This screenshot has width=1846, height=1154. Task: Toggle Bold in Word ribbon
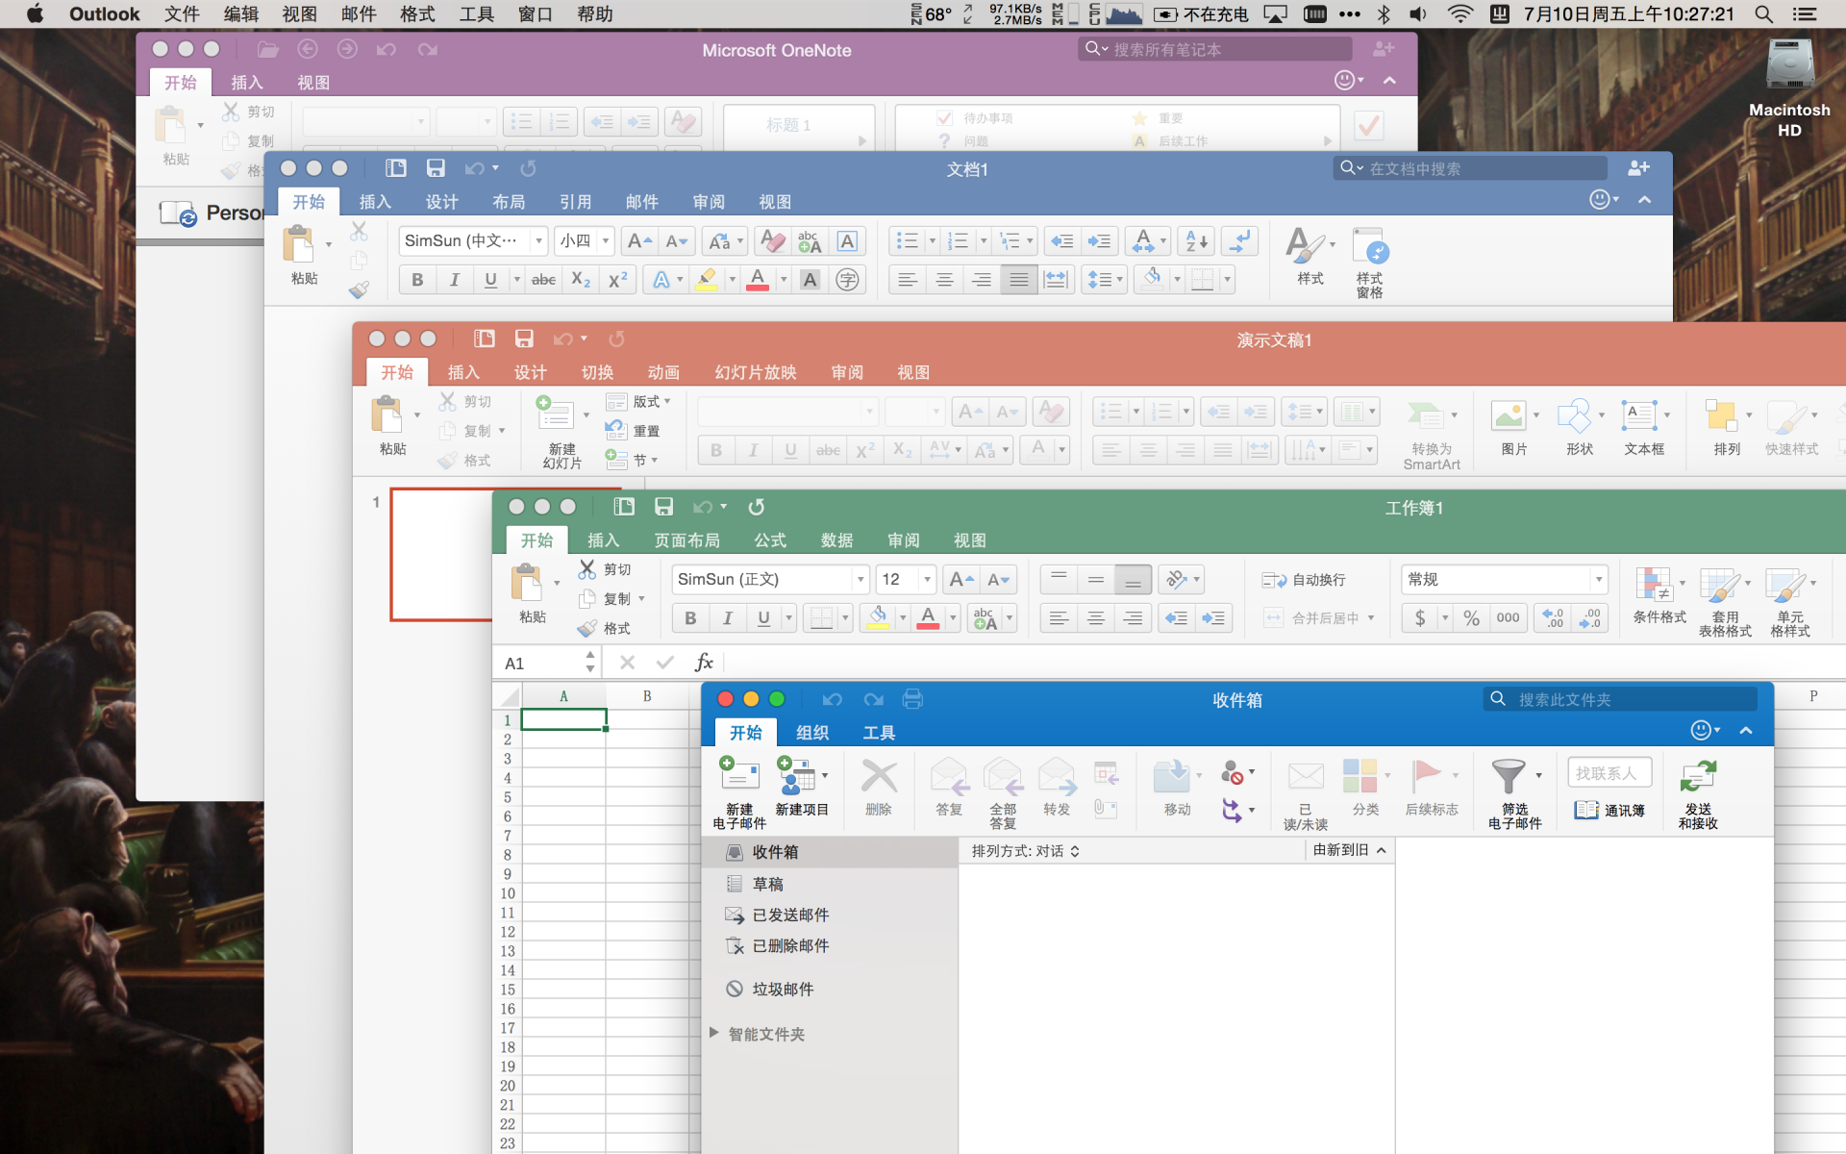pyautogui.click(x=417, y=280)
